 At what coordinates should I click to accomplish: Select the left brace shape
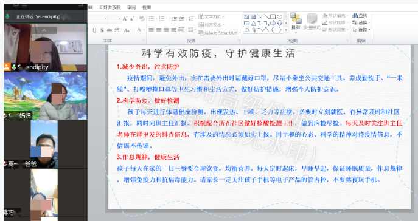point(273,30)
